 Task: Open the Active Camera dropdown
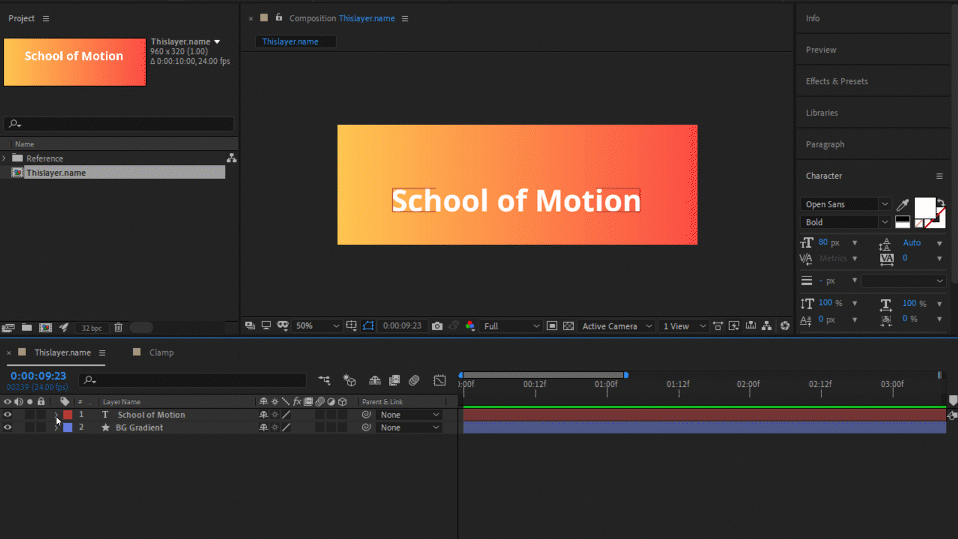(617, 326)
